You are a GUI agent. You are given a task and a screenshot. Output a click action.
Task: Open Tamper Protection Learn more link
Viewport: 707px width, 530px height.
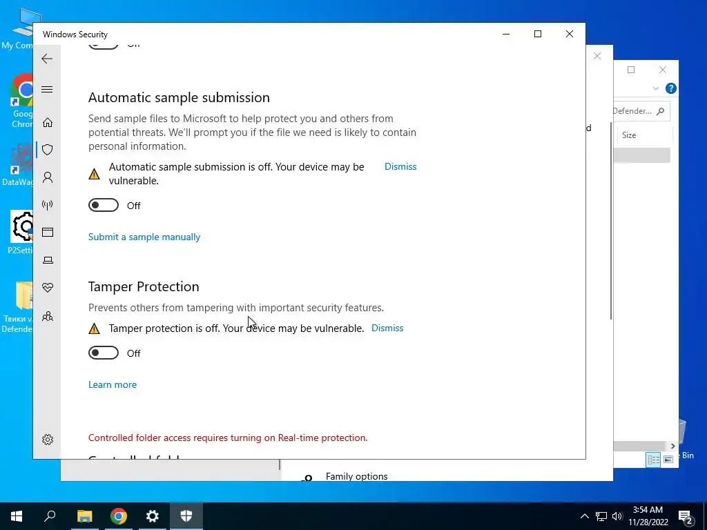coord(113,384)
